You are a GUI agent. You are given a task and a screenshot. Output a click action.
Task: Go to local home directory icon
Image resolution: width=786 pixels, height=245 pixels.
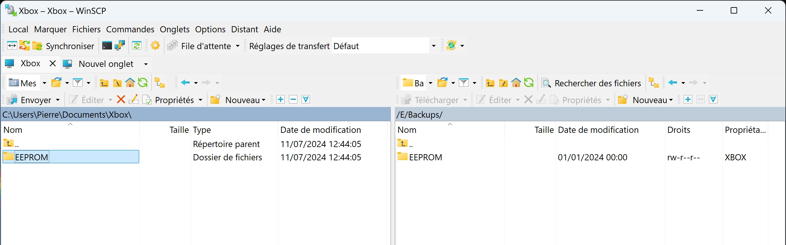[x=130, y=83]
